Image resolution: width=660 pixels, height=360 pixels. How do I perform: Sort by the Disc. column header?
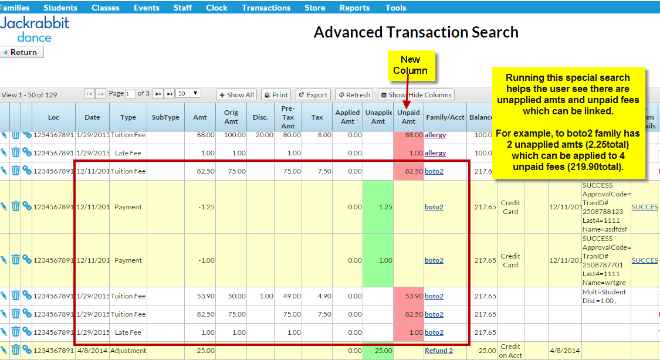point(260,117)
